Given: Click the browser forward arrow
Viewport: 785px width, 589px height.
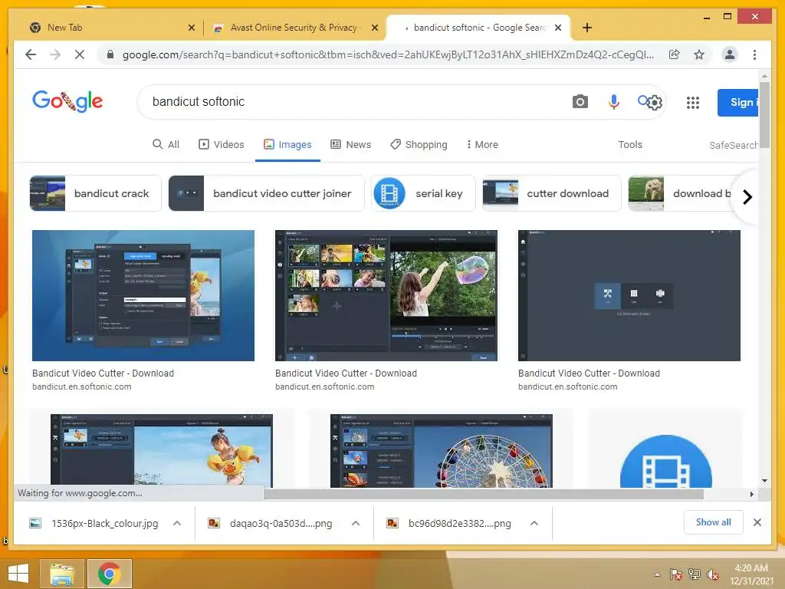Looking at the screenshot, I should click(x=55, y=54).
